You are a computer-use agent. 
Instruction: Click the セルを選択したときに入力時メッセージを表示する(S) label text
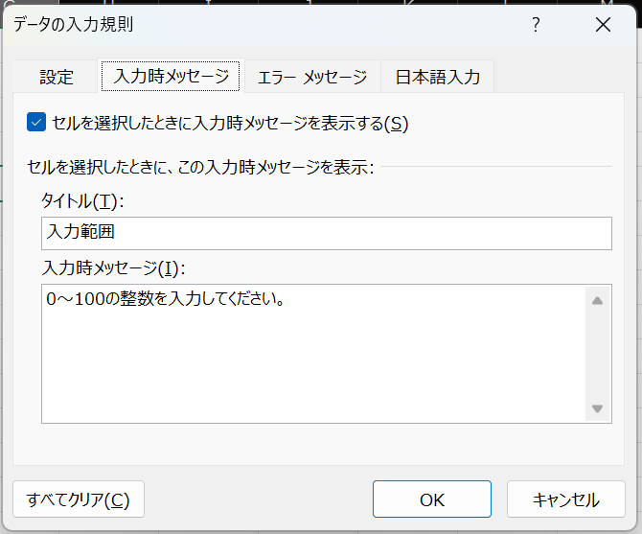click(230, 124)
